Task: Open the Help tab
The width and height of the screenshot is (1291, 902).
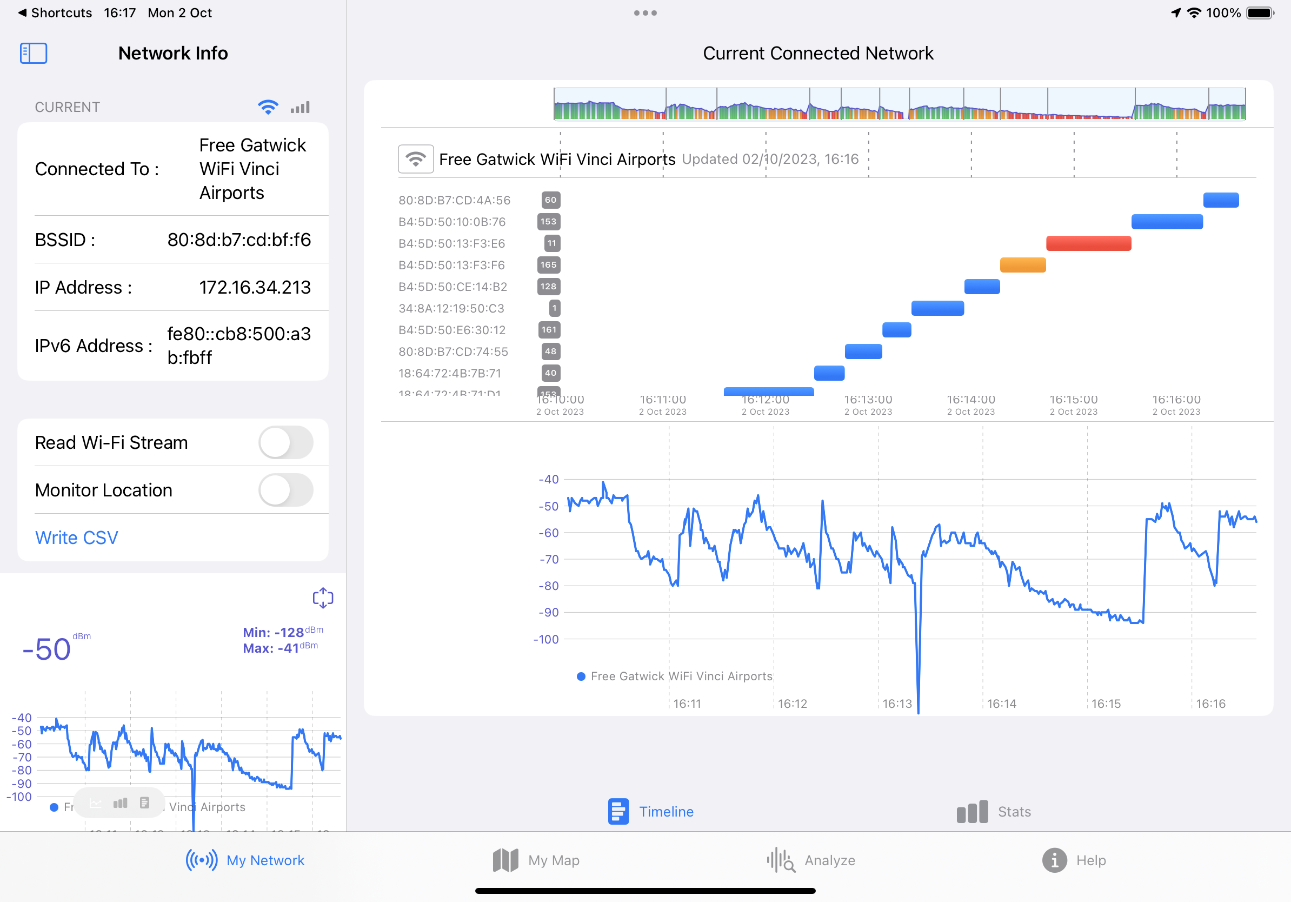Action: (1074, 860)
